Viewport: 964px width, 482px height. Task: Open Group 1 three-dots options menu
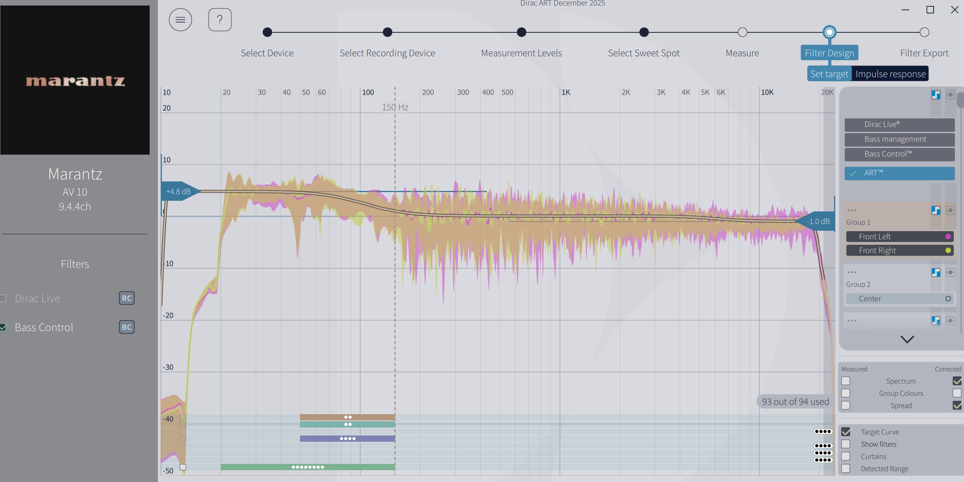click(x=852, y=210)
